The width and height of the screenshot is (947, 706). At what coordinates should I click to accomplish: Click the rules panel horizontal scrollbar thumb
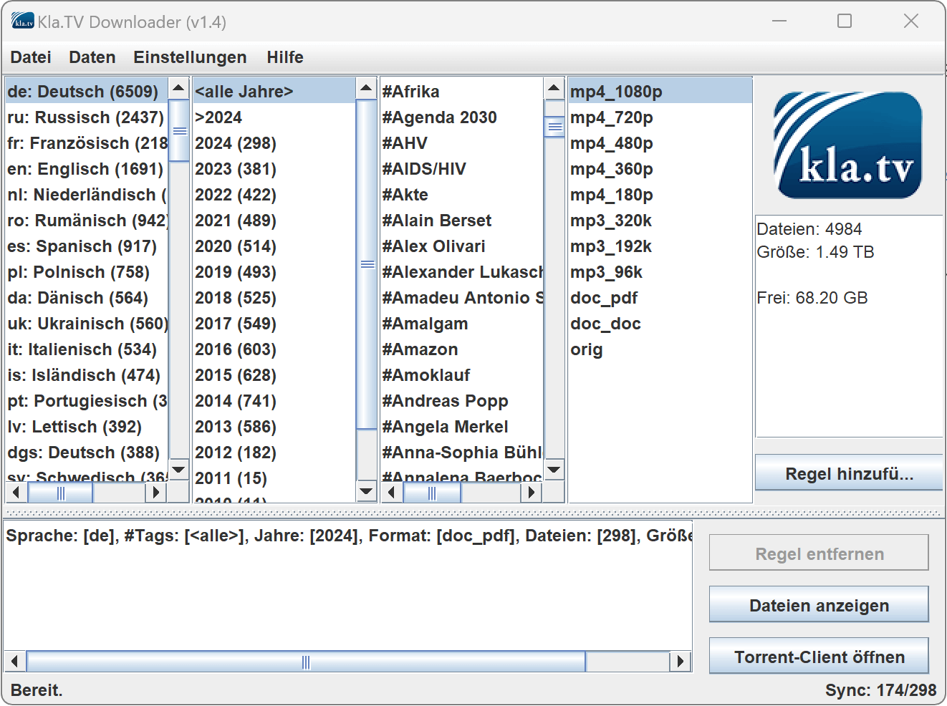(306, 662)
